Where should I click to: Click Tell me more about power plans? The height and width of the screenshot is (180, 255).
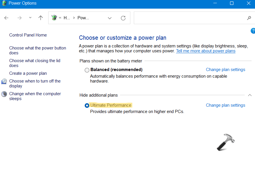(206, 51)
